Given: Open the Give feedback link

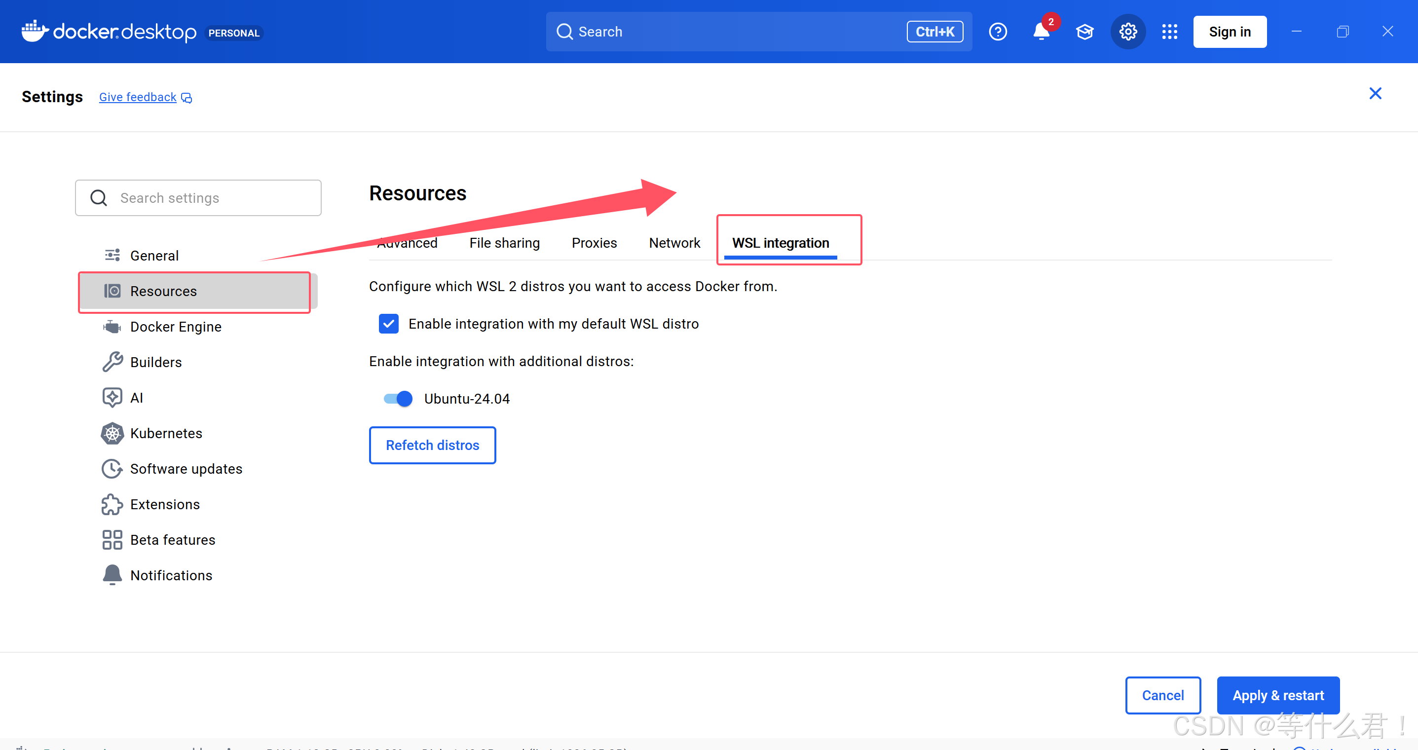Looking at the screenshot, I should click(138, 98).
